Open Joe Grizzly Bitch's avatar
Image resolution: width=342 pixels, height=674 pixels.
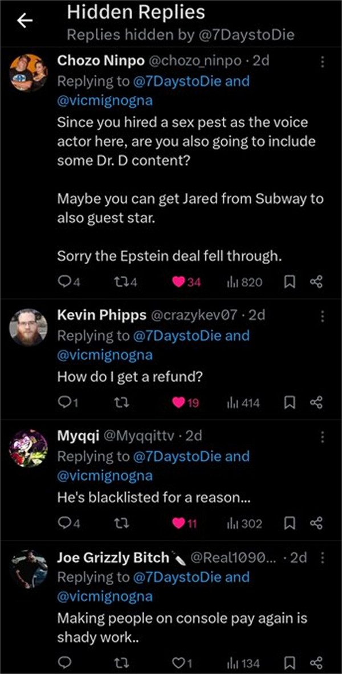(x=28, y=569)
